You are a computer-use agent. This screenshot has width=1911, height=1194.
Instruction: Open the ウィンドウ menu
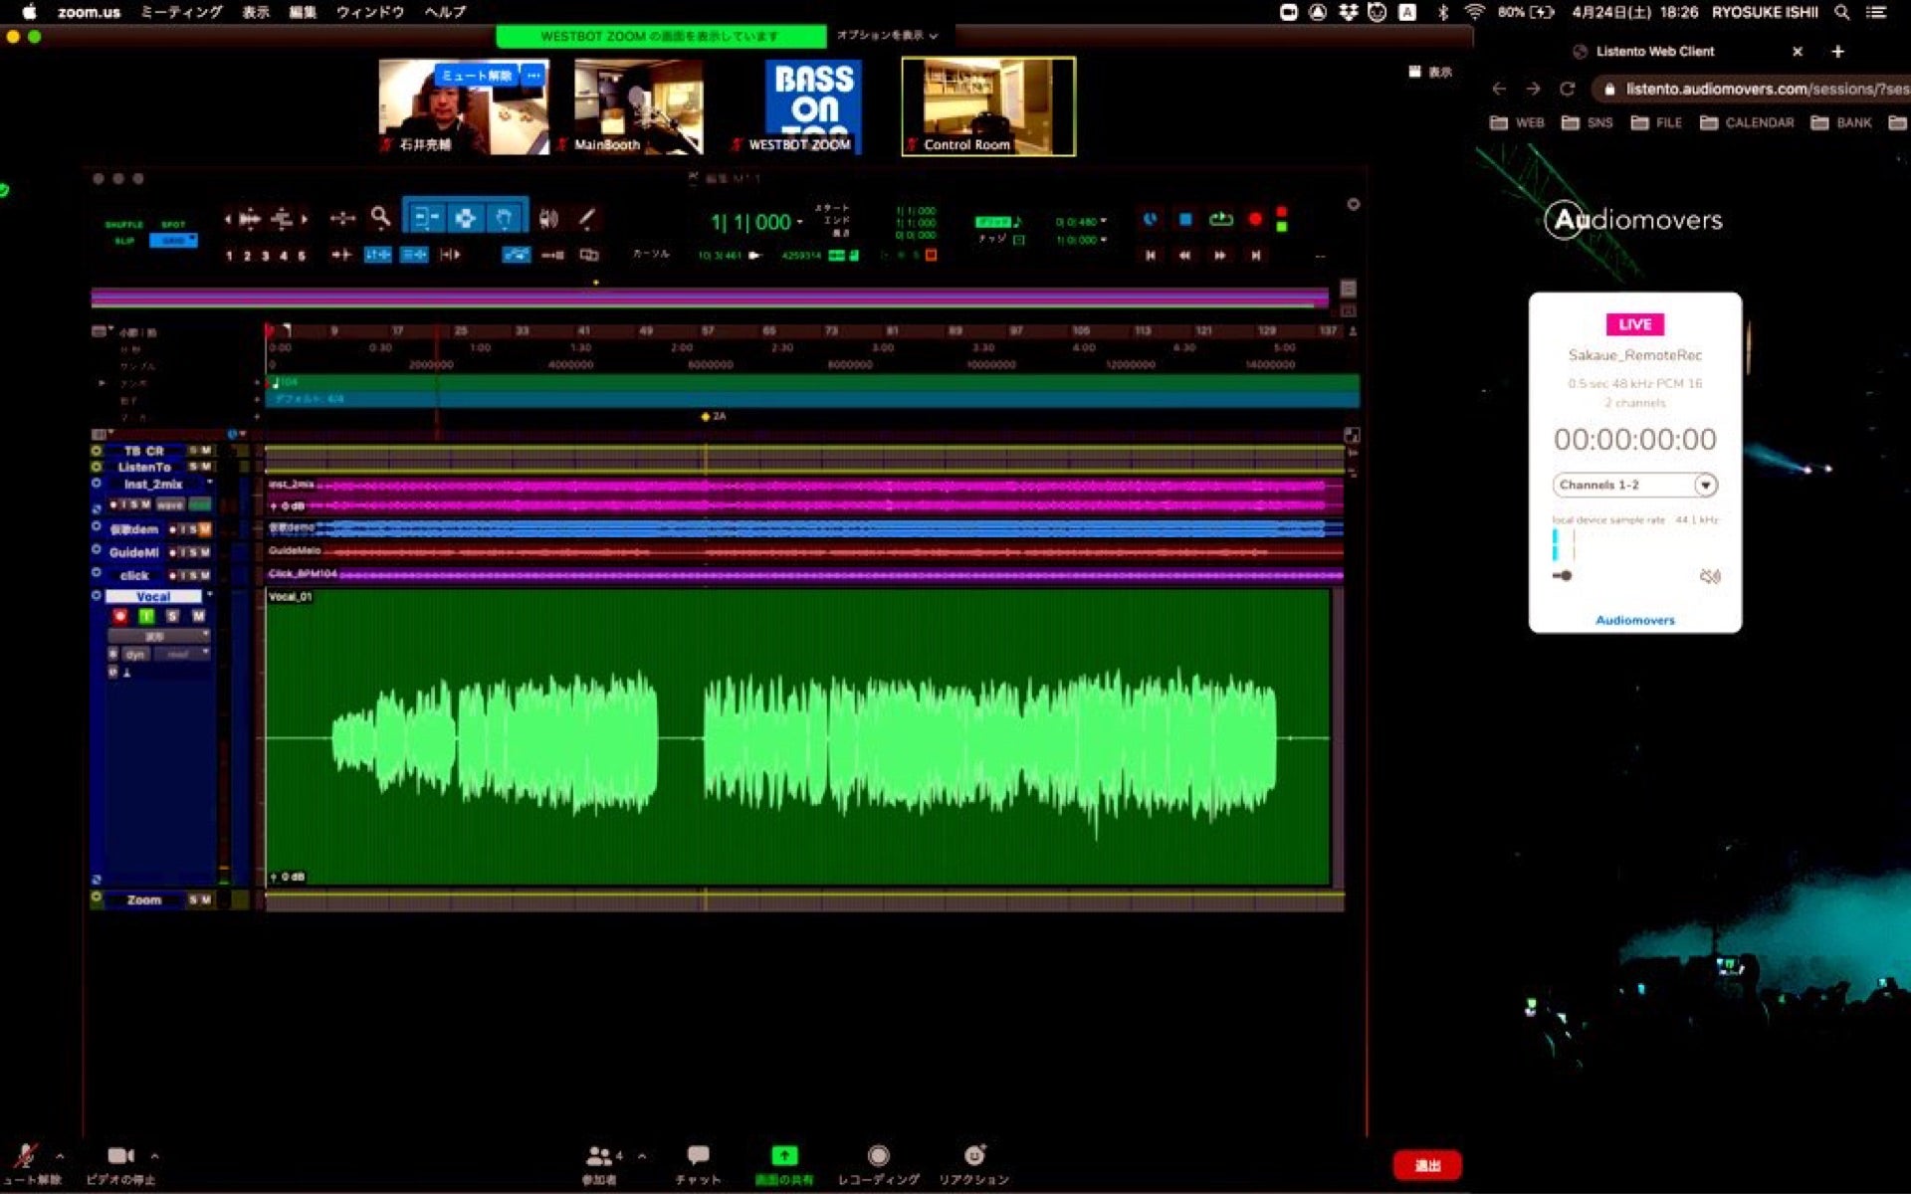coord(370,12)
